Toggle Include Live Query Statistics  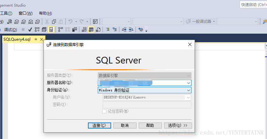point(68,30)
